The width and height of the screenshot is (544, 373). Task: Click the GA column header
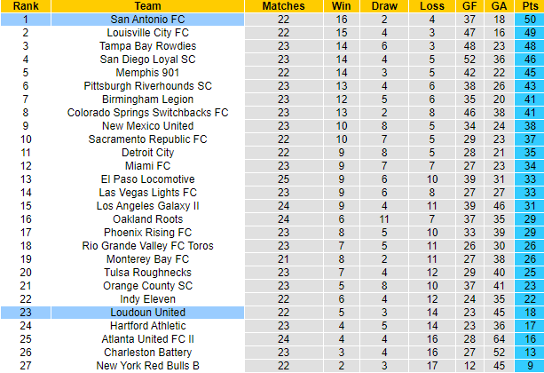pos(498,5)
